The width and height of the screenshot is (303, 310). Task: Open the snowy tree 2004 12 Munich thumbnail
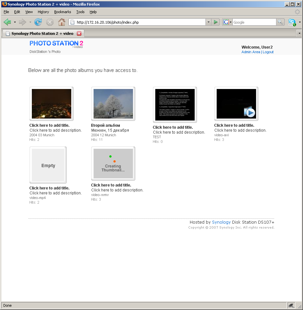point(113,103)
